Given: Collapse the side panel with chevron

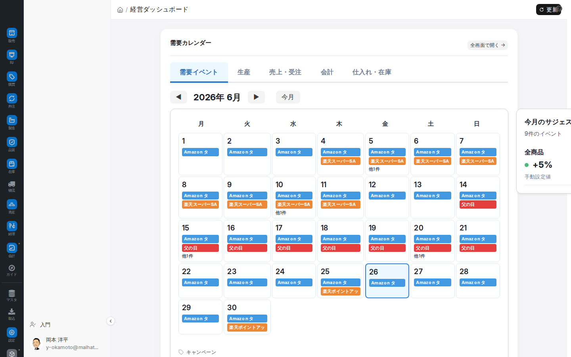Looking at the screenshot, I should tap(111, 321).
